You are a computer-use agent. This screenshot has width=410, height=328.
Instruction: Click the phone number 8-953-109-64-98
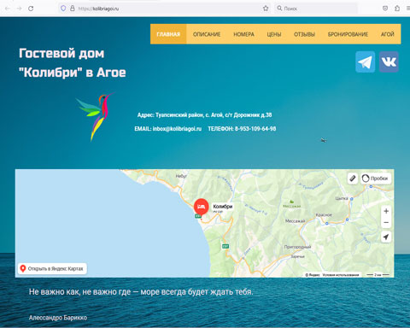255,129
